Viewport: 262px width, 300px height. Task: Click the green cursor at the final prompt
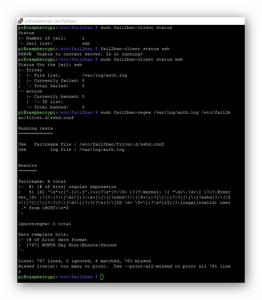click(x=102, y=277)
